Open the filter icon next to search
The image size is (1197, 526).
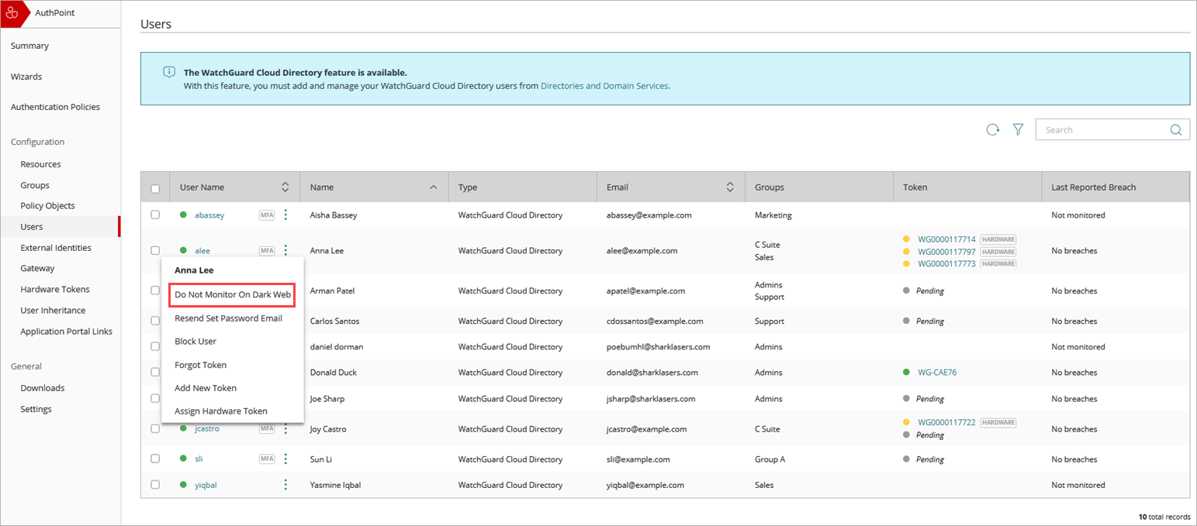pyautogui.click(x=1018, y=129)
